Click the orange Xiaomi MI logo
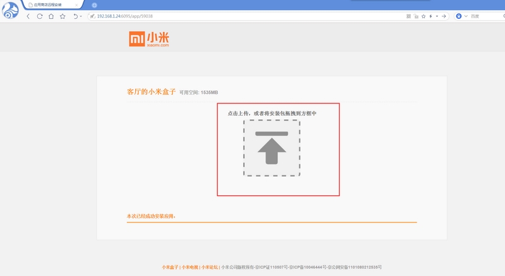This screenshot has height=276, width=505. pyautogui.click(x=149, y=39)
